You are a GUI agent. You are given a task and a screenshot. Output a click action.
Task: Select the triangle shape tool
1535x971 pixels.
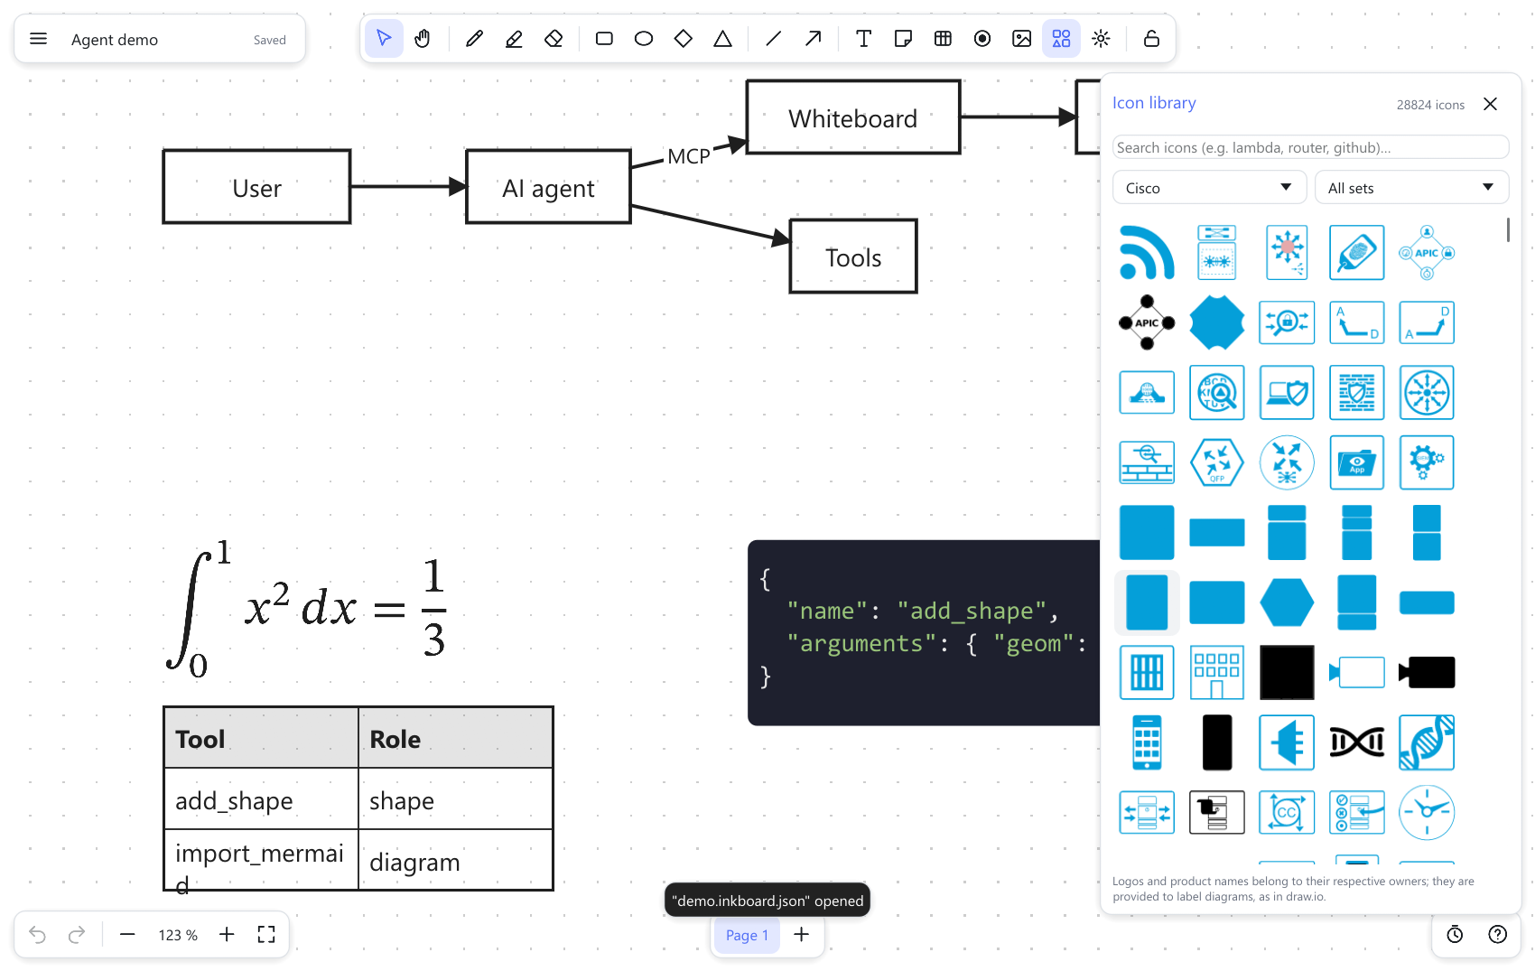[722, 39]
